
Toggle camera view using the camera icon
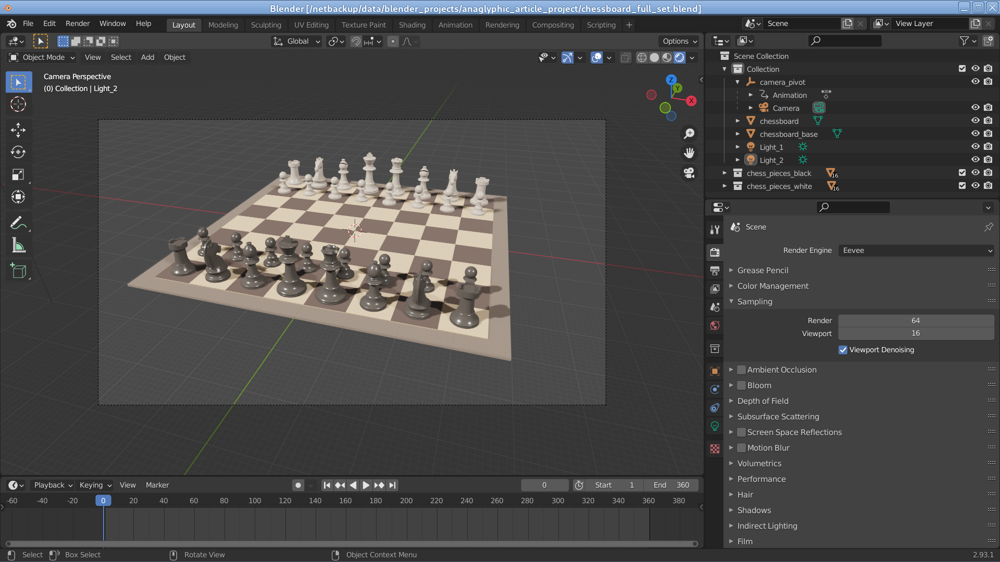(x=689, y=173)
